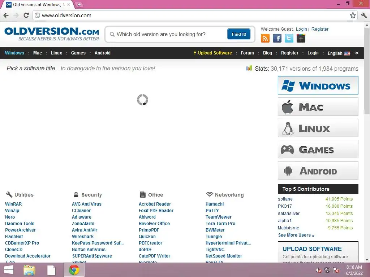Image resolution: width=370 pixels, height=277 pixels.
Task: Click the Login link beside Welcome Guest
Action: (x=301, y=29)
